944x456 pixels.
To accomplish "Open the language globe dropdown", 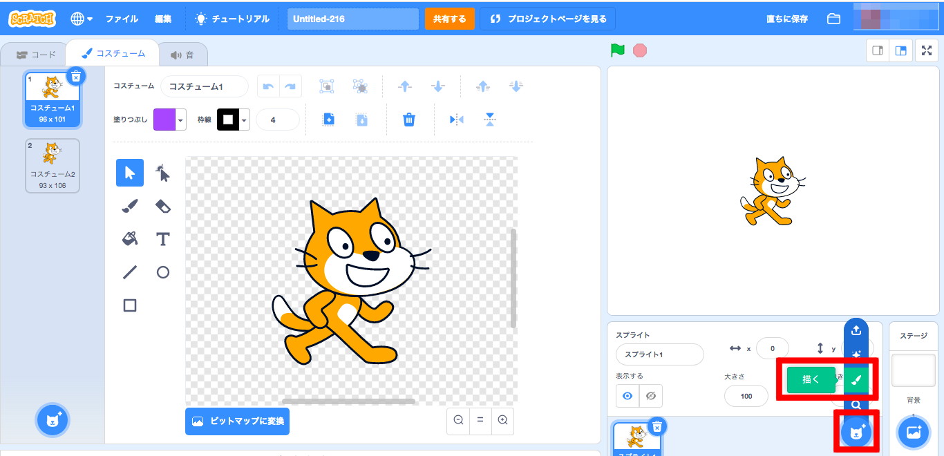I will point(82,19).
